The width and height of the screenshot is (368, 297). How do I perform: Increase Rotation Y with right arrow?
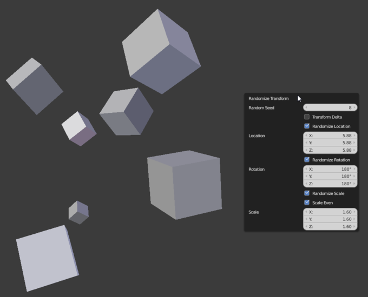(x=354, y=176)
